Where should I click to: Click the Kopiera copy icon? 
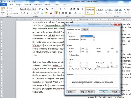tap(7, 11)
